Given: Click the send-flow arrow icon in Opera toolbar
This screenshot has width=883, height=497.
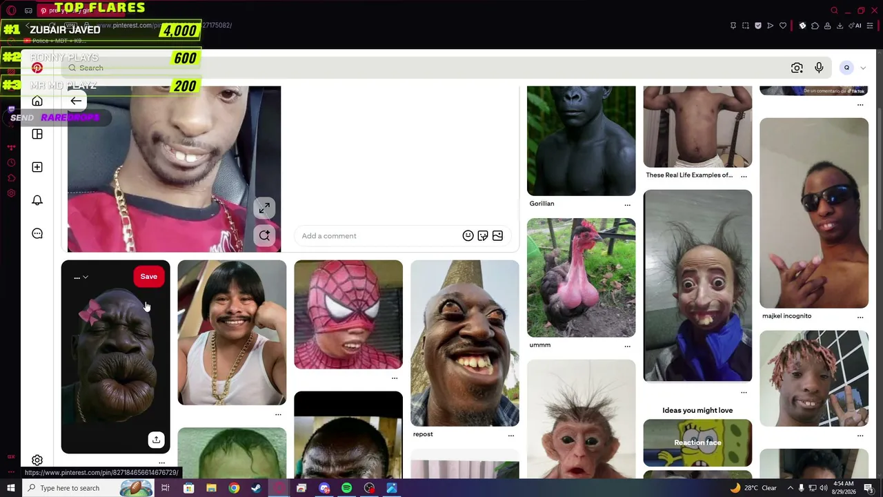Looking at the screenshot, I should click(x=771, y=26).
